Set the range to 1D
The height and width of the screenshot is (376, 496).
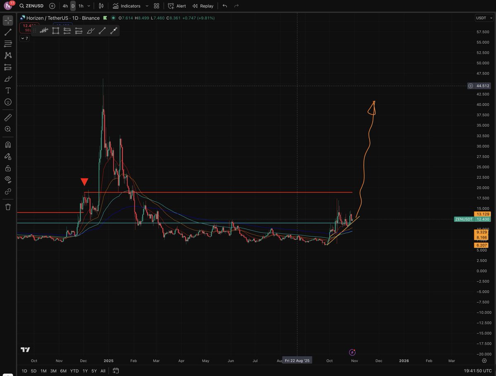pyautogui.click(x=24, y=371)
